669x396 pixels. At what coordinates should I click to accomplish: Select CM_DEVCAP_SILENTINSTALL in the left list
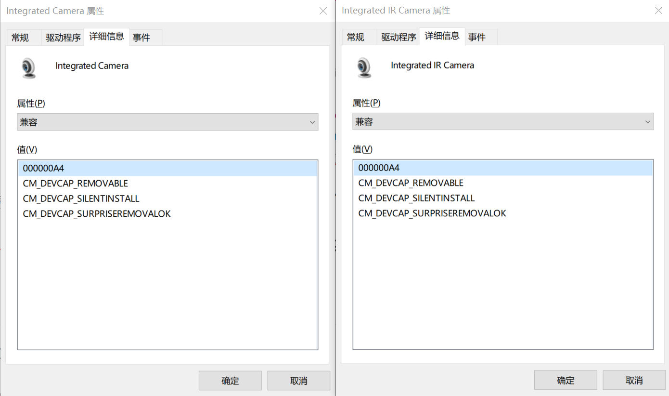click(81, 198)
